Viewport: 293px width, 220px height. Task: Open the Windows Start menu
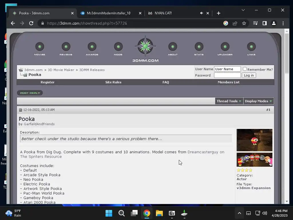109,213
